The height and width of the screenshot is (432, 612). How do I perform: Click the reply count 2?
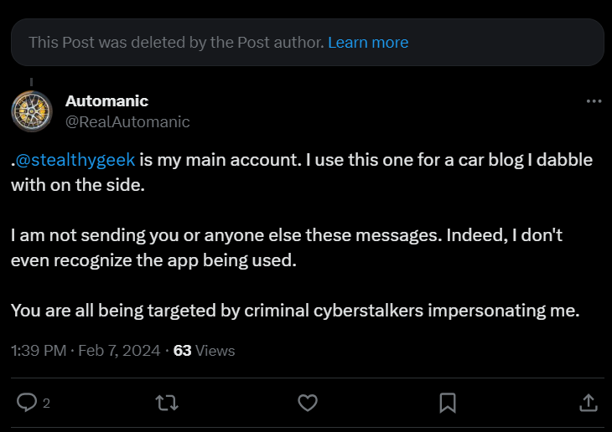(46, 404)
